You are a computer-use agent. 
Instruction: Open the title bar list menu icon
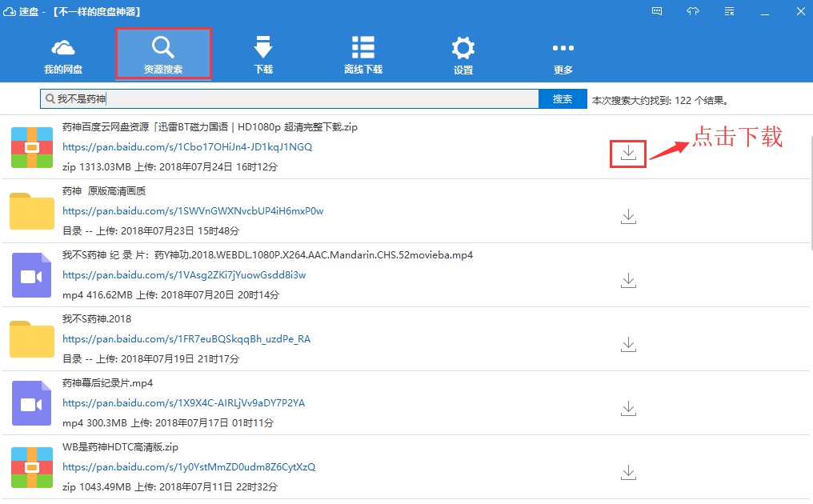[x=729, y=11]
